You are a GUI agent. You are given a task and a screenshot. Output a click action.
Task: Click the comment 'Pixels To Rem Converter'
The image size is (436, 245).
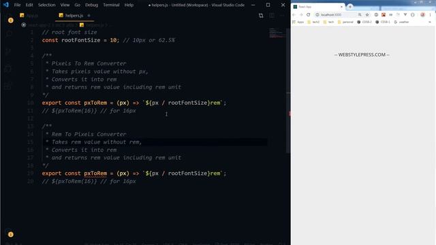click(89, 63)
